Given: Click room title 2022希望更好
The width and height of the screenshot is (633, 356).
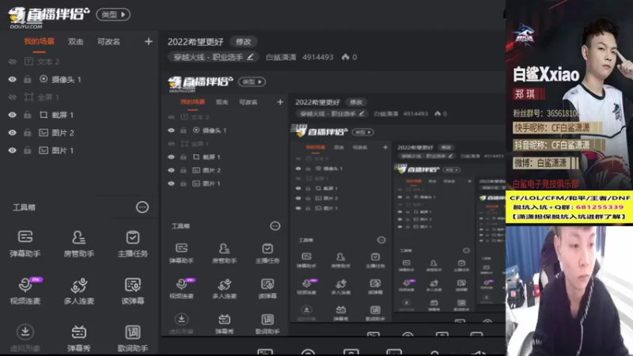Looking at the screenshot, I should (x=195, y=42).
